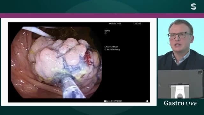Click the Gastro LIVE logo
This screenshot has height=115, width=204.
180,103
